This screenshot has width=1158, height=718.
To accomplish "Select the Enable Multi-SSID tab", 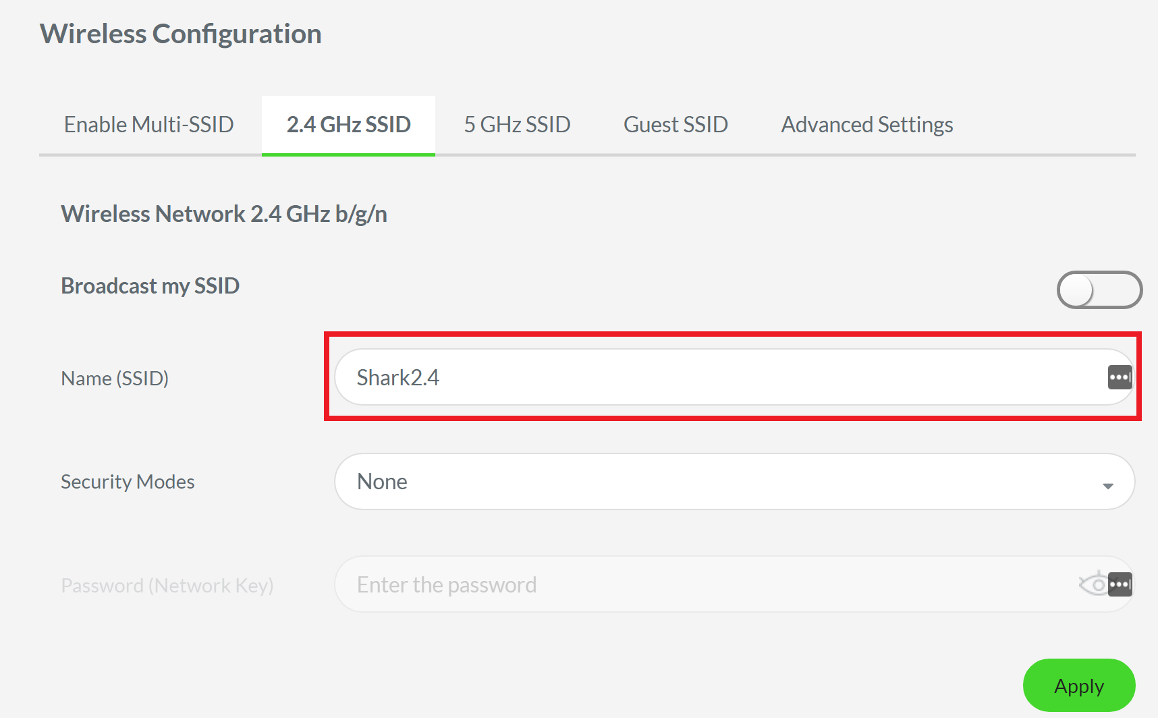I will [x=148, y=124].
